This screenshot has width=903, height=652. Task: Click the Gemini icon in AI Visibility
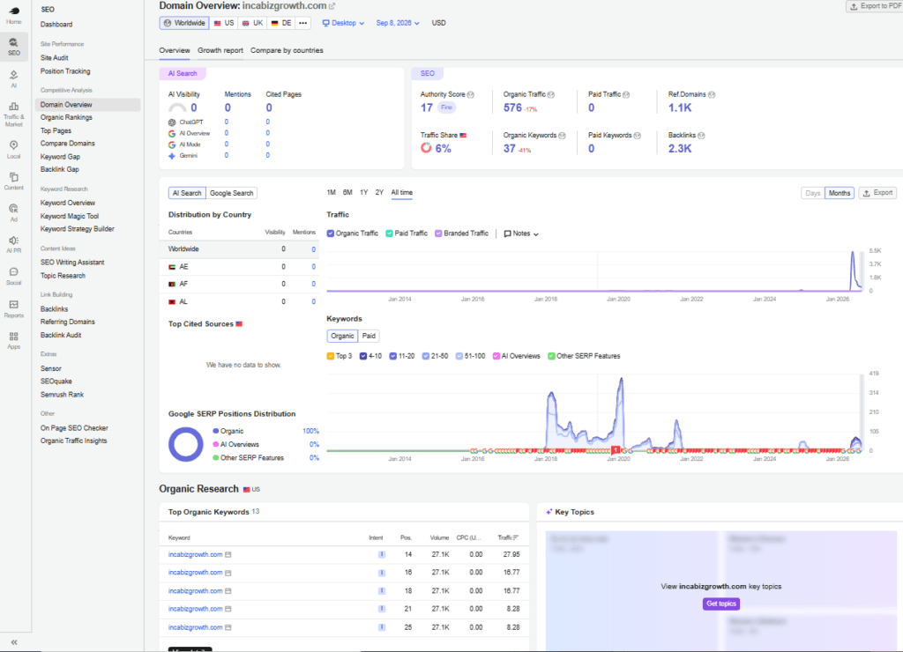coord(172,155)
